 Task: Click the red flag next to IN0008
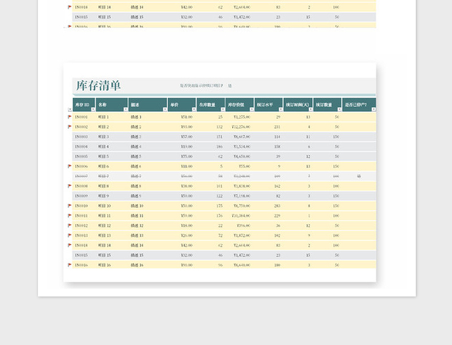click(x=70, y=186)
